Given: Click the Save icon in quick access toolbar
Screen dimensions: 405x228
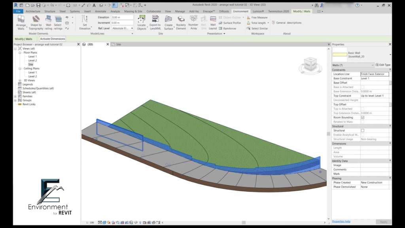Looking at the screenshot, I should [x=38, y=5].
